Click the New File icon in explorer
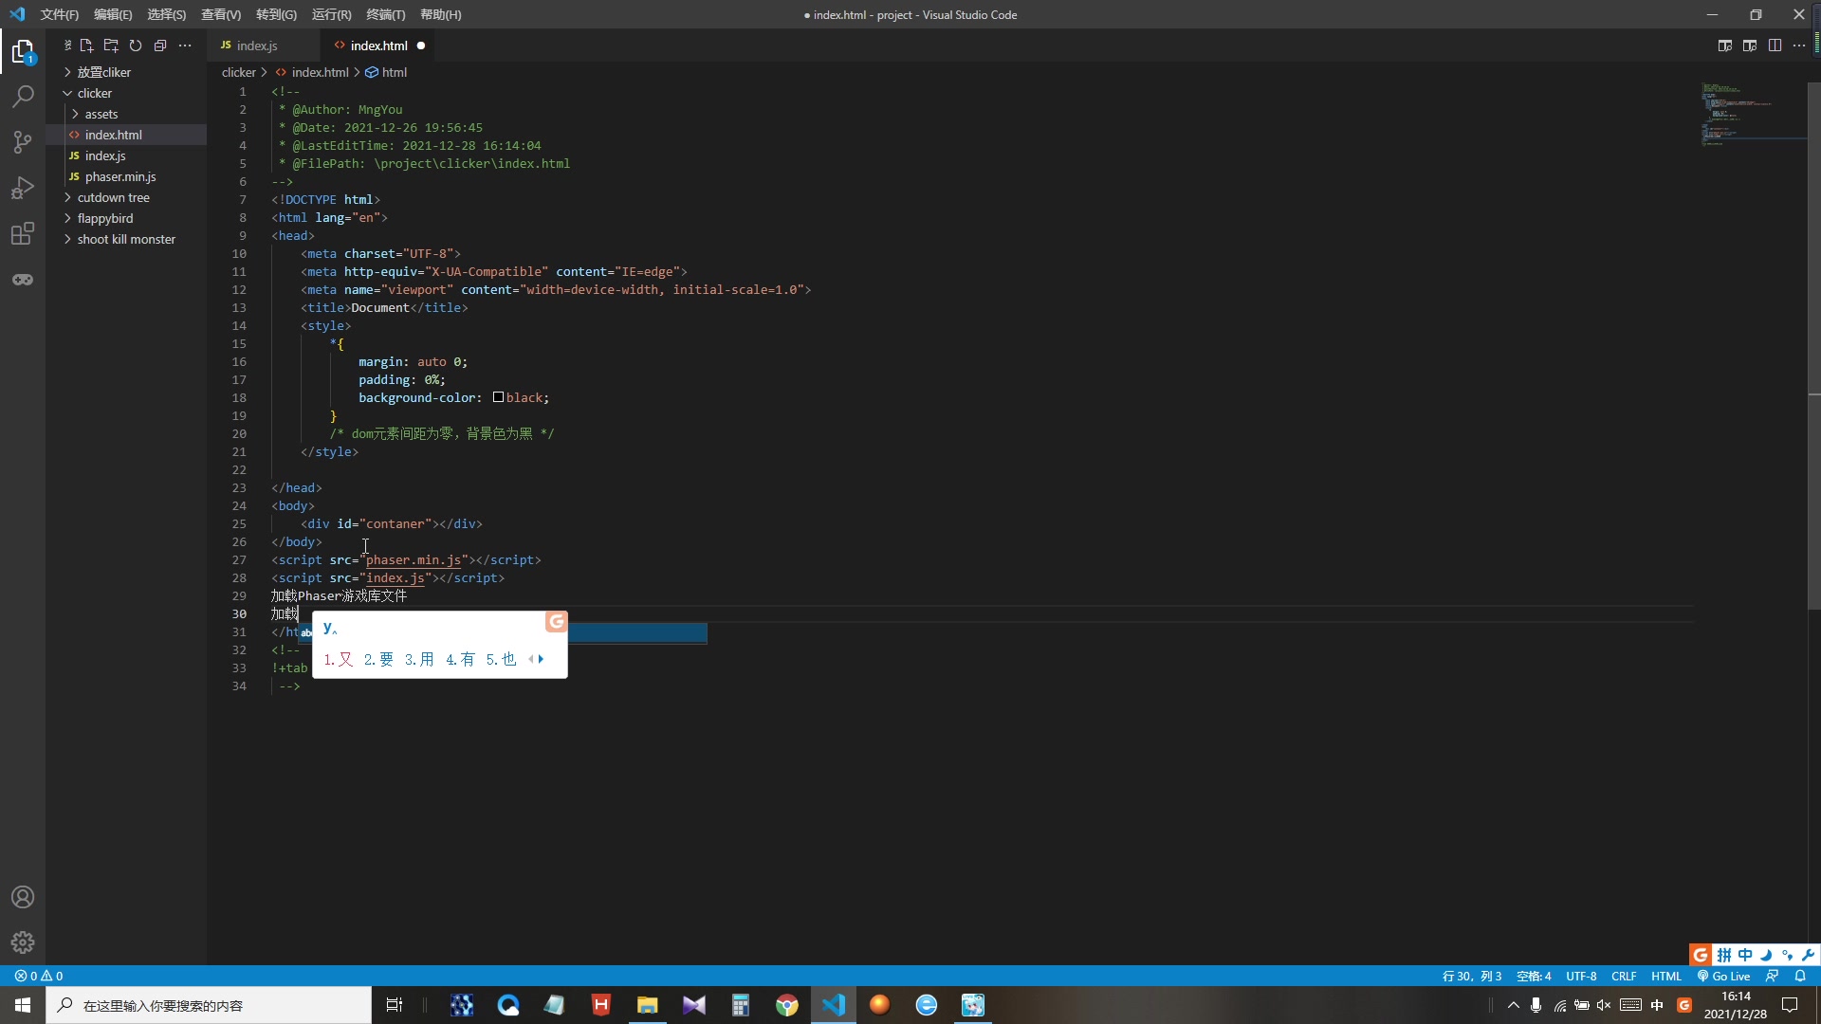The image size is (1821, 1024). coord(86,46)
